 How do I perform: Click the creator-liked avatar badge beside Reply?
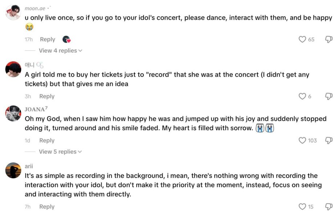click(x=66, y=40)
